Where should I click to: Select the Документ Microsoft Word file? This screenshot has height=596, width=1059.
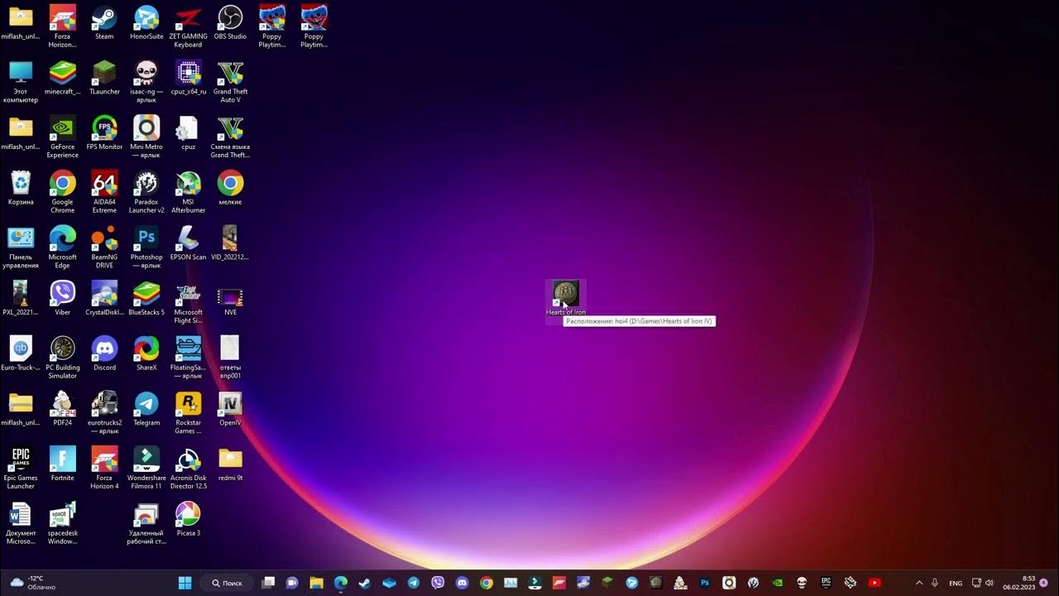21,523
